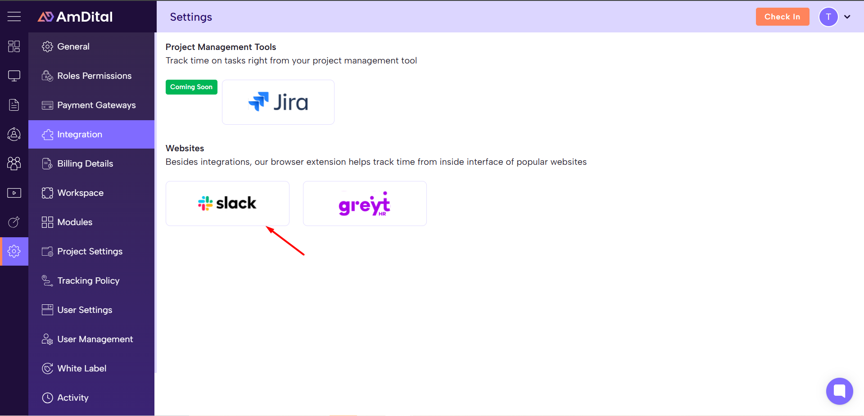864x416 pixels.
Task: Click the T user avatar
Action: [x=828, y=17]
